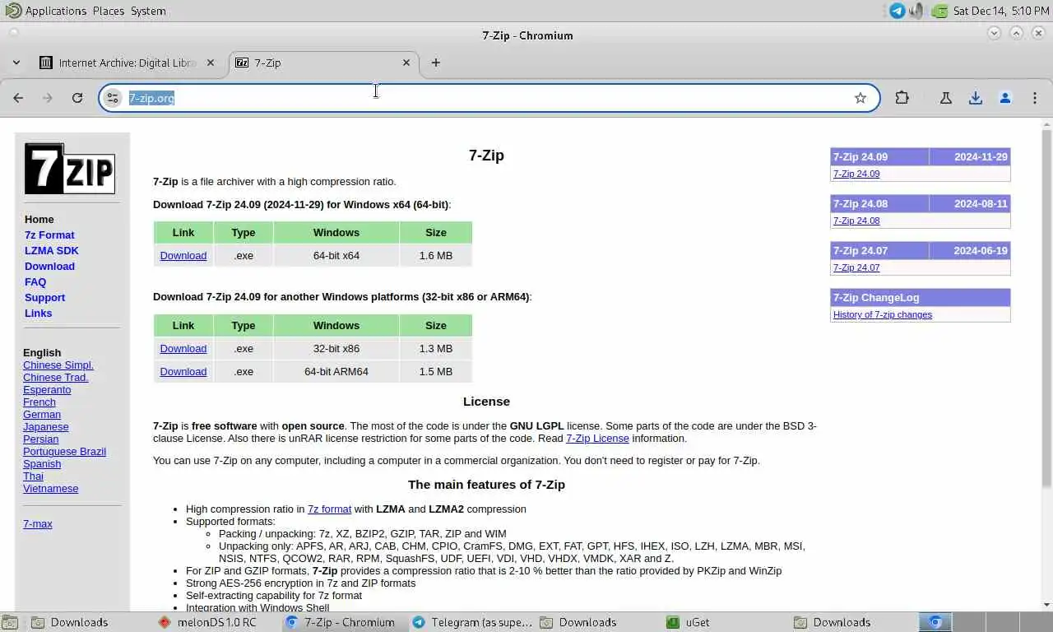This screenshot has width=1053, height=632.
Task: Open the 7-Zip License link
Action: [597, 439]
